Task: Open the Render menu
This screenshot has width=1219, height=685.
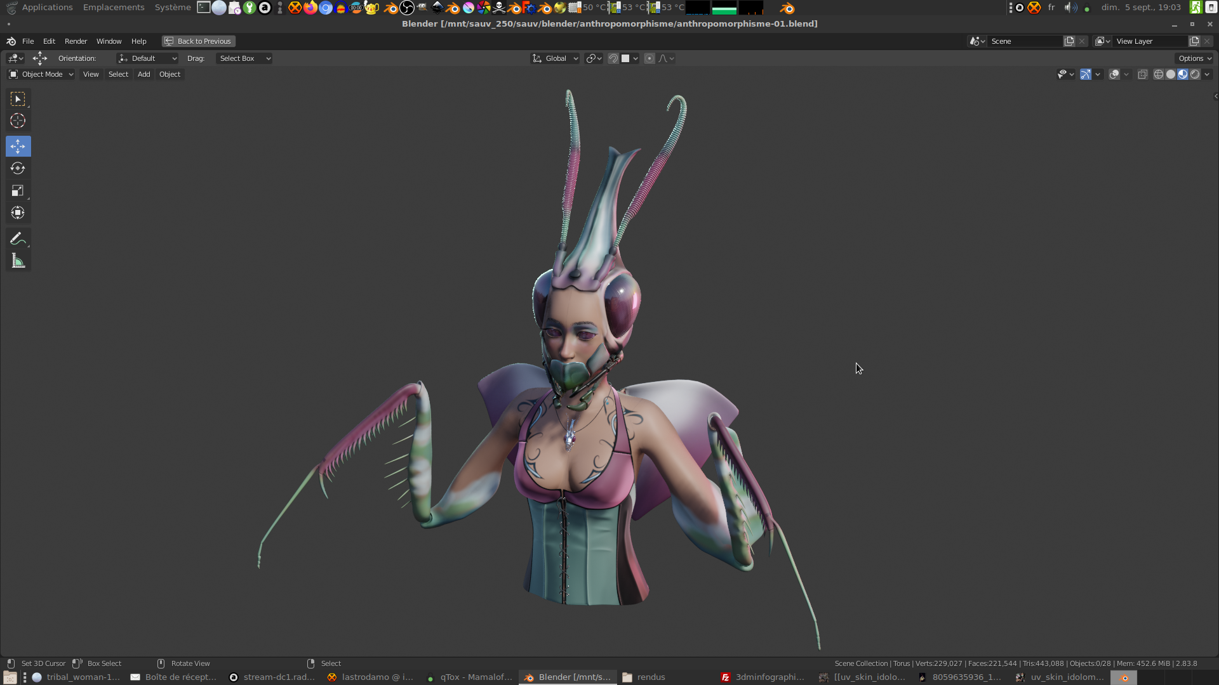Action: point(76,41)
